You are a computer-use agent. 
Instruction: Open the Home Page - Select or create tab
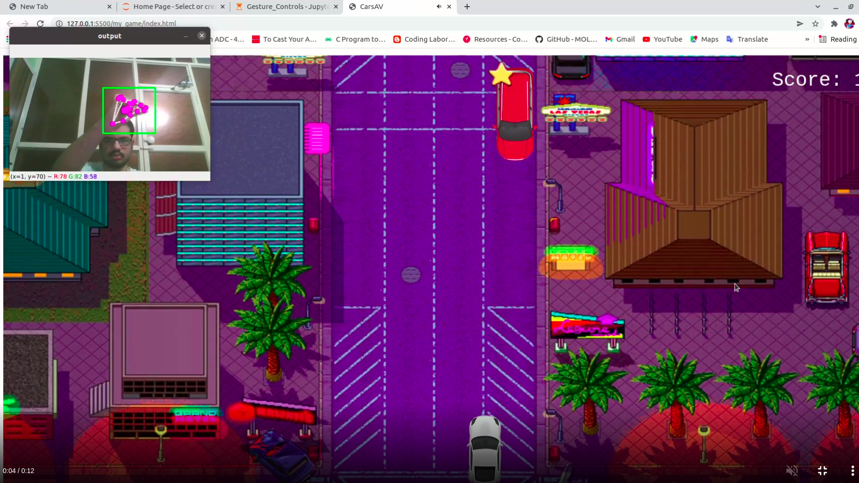174,7
